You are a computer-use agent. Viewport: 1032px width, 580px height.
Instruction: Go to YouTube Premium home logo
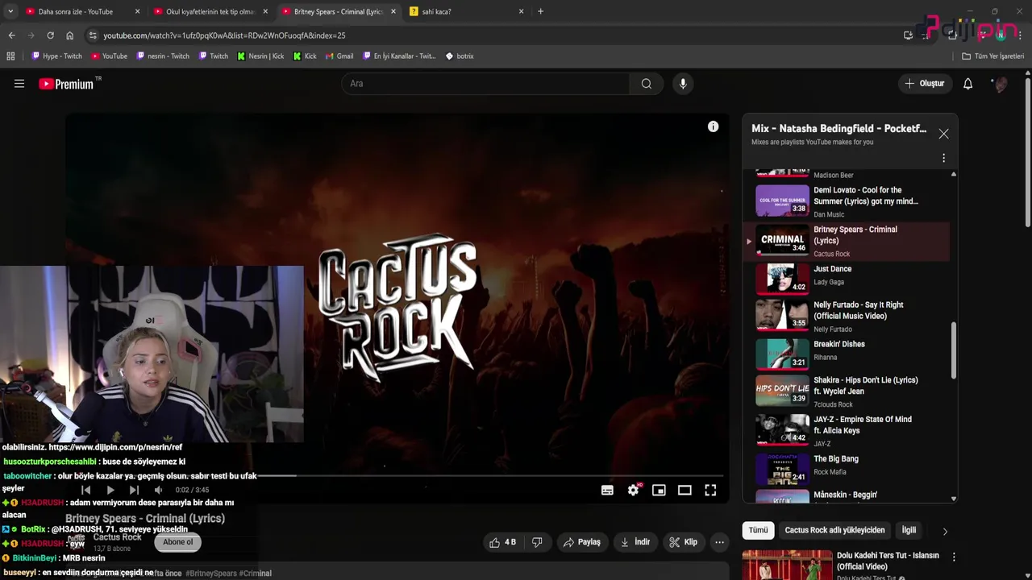coord(66,84)
